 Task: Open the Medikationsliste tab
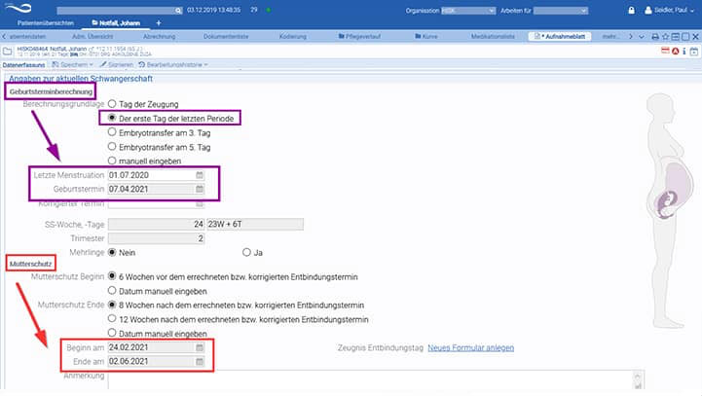click(x=493, y=37)
